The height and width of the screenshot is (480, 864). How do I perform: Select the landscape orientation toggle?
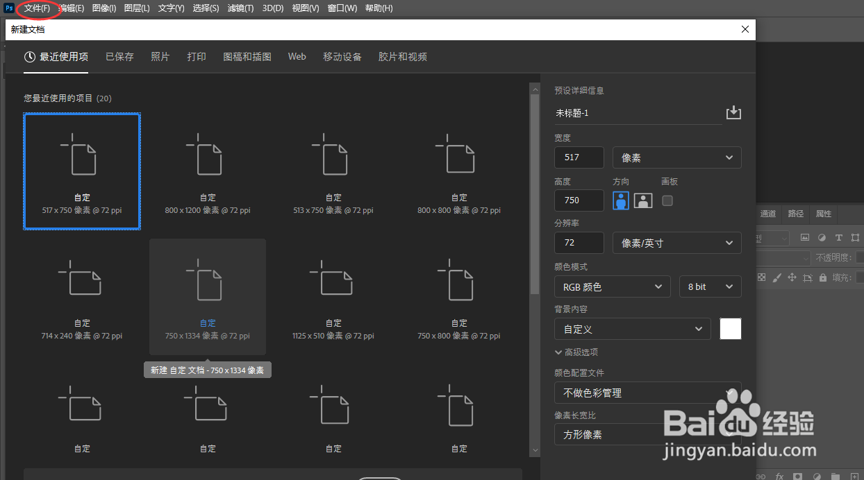coord(642,200)
